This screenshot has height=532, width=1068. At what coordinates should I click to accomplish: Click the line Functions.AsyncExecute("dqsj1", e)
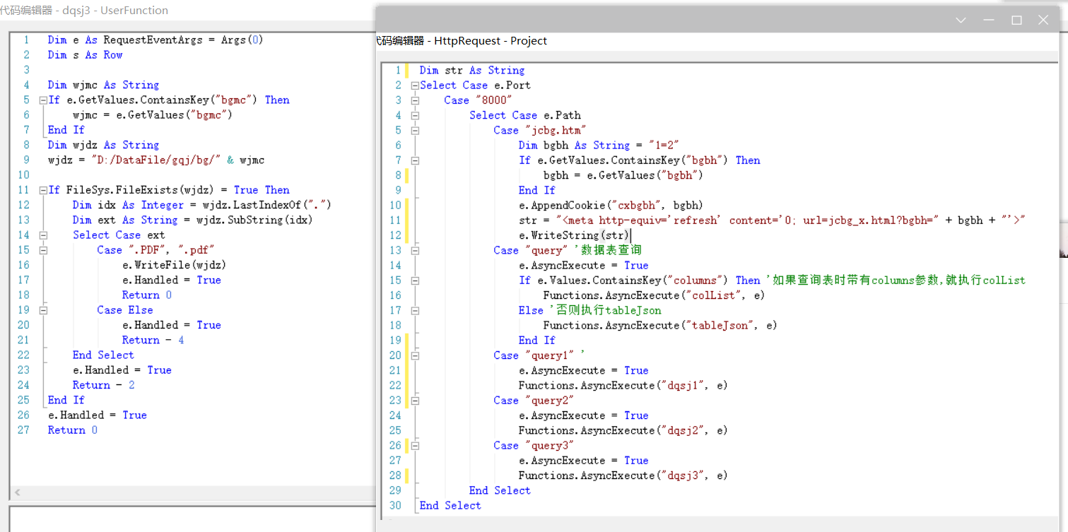[x=623, y=385]
